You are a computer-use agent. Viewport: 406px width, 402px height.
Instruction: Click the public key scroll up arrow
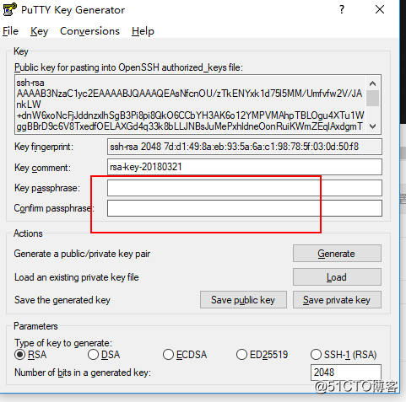point(373,83)
